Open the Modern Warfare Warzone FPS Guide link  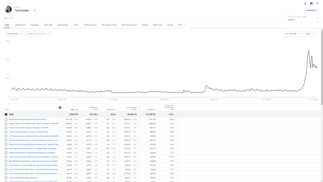pyautogui.click(x=33, y=124)
